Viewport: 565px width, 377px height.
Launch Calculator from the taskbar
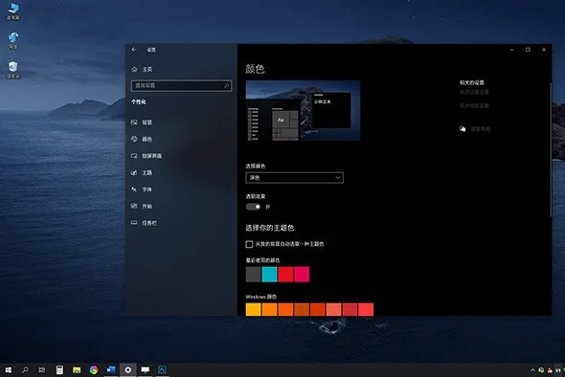click(59, 369)
